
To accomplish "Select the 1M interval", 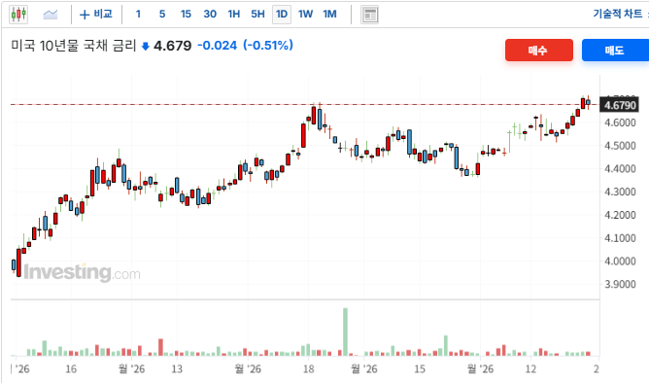I will [x=330, y=14].
